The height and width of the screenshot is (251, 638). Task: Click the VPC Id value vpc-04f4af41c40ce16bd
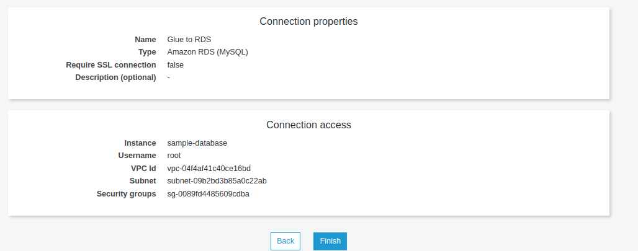[x=209, y=169]
